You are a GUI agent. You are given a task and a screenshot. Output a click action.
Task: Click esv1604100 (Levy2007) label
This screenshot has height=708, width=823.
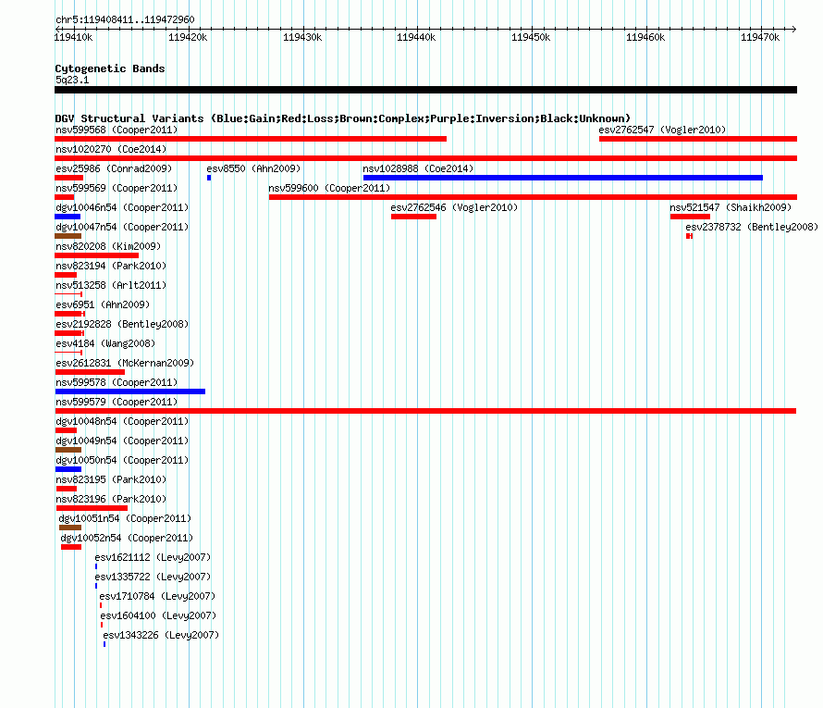(x=158, y=615)
